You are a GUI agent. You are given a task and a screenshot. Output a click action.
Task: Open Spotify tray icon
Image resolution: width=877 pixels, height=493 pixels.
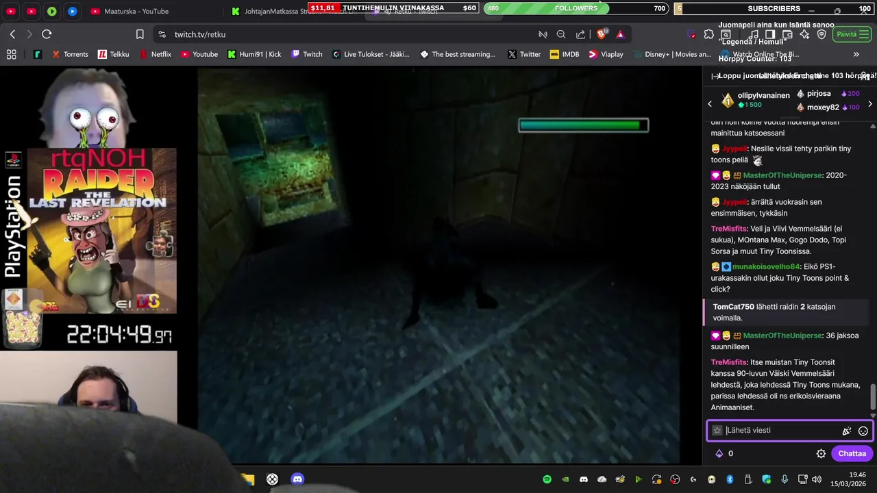(x=547, y=479)
